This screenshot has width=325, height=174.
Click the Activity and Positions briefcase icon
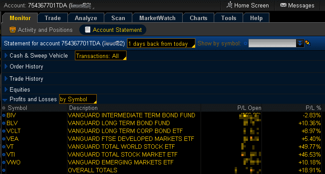(x=13, y=30)
